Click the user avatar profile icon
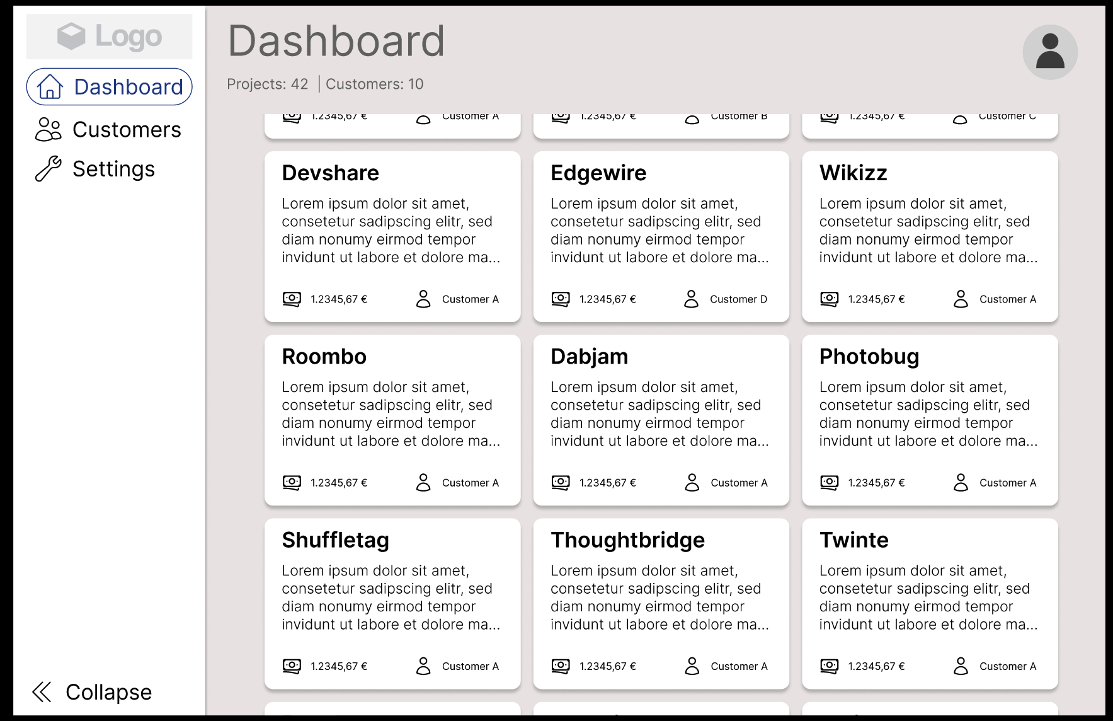The image size is (1113, 721). 1049,52
